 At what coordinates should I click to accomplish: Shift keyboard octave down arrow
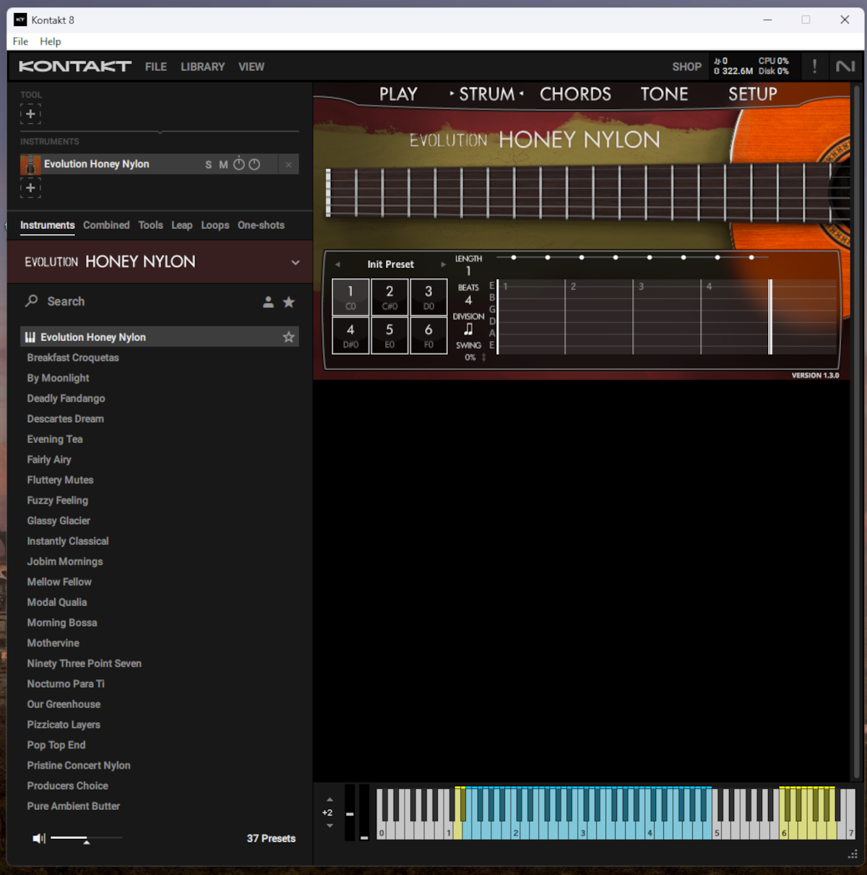330,826
